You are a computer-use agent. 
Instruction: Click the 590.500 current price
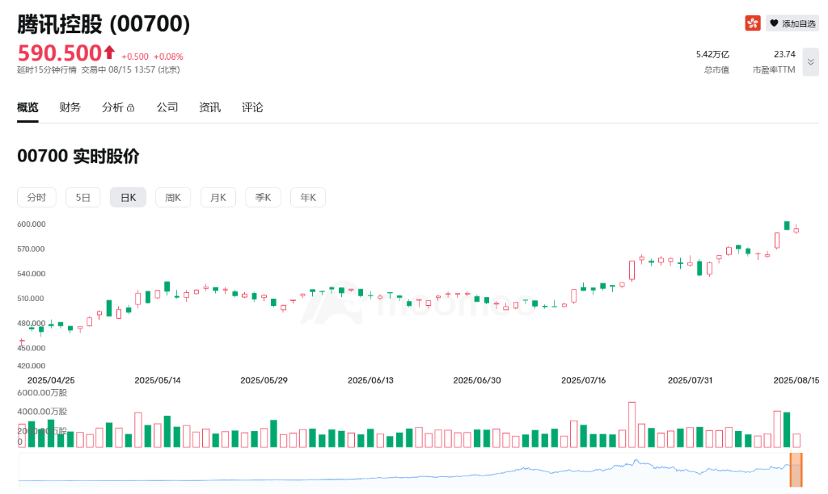click(59, 52)
